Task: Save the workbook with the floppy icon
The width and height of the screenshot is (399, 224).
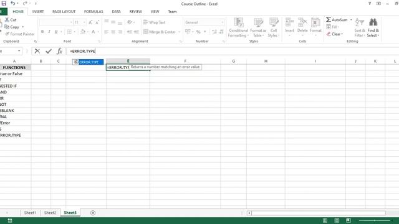Action: pyautogui.click(x=4, y=3)
